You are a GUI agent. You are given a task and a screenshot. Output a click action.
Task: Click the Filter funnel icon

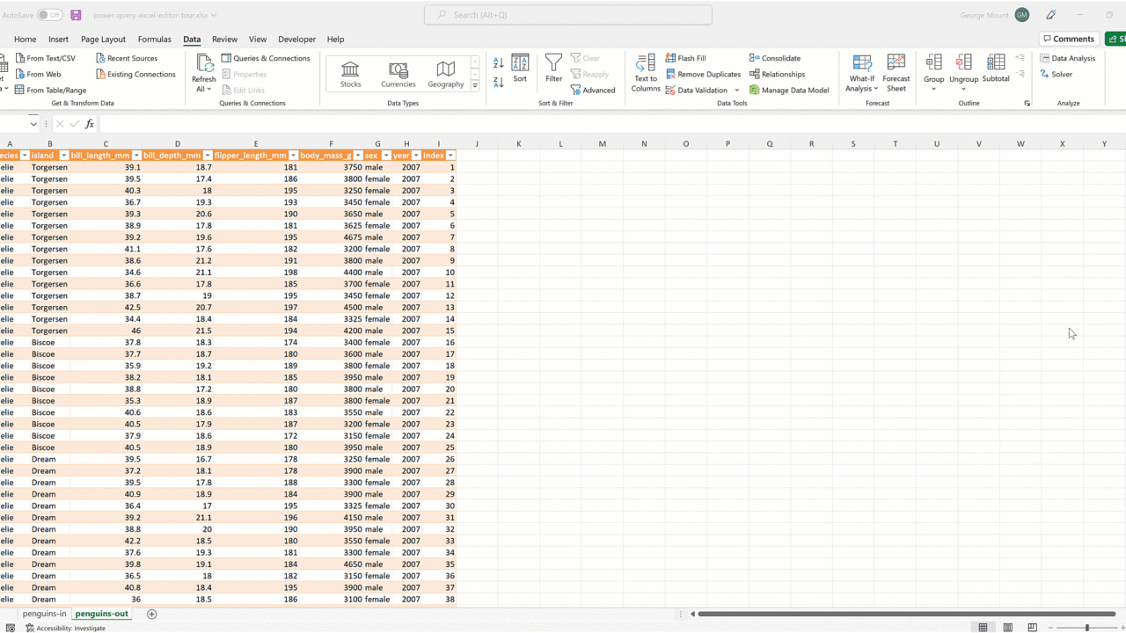[553, 63]
